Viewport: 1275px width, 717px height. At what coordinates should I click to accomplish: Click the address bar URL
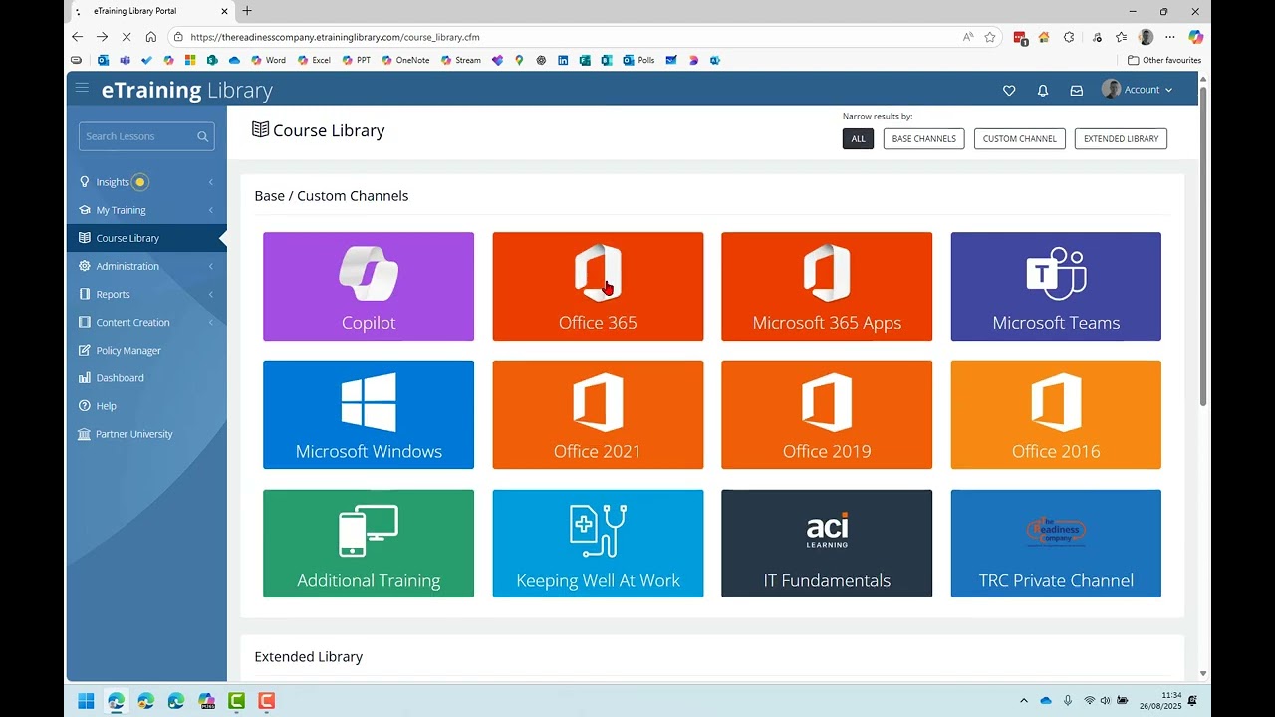coord(335,37)
